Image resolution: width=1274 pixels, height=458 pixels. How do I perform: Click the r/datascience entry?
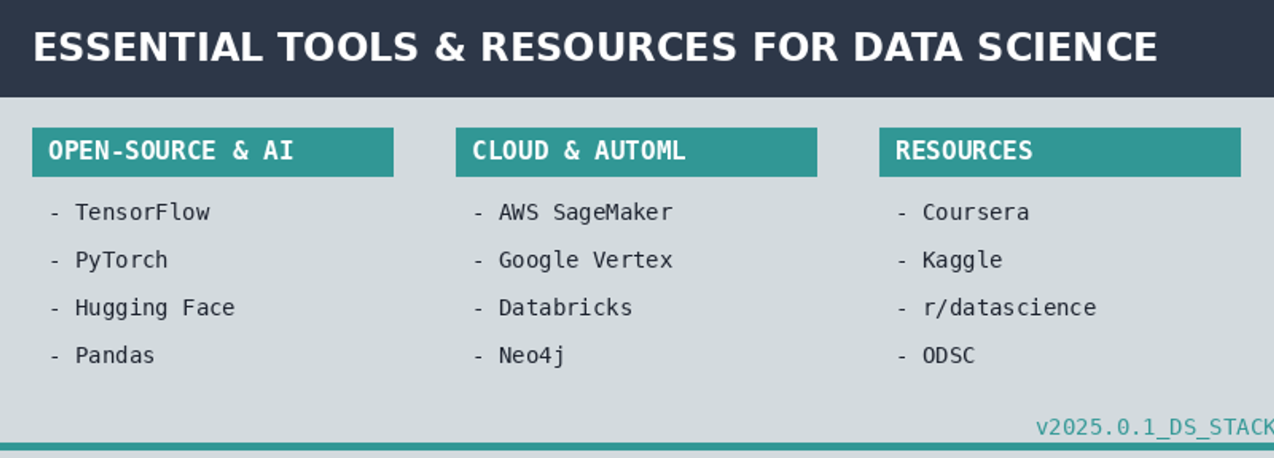pos(997,308)
